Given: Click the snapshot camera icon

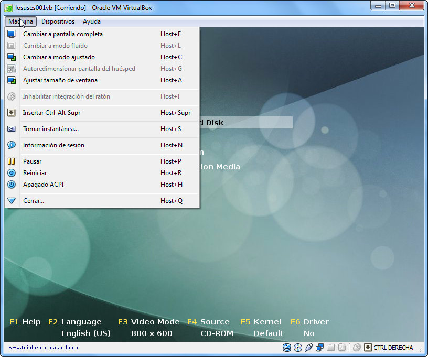Looking at the screenshot, I should (12, 129).
